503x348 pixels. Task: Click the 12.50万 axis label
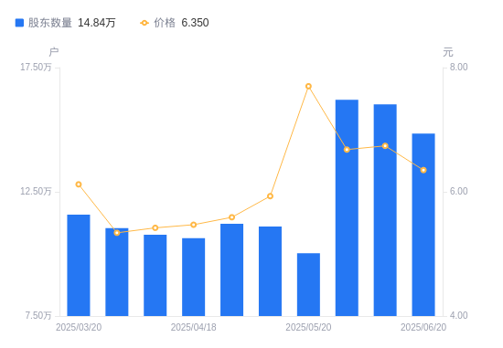pyautogui.click(x=36, y=191)
